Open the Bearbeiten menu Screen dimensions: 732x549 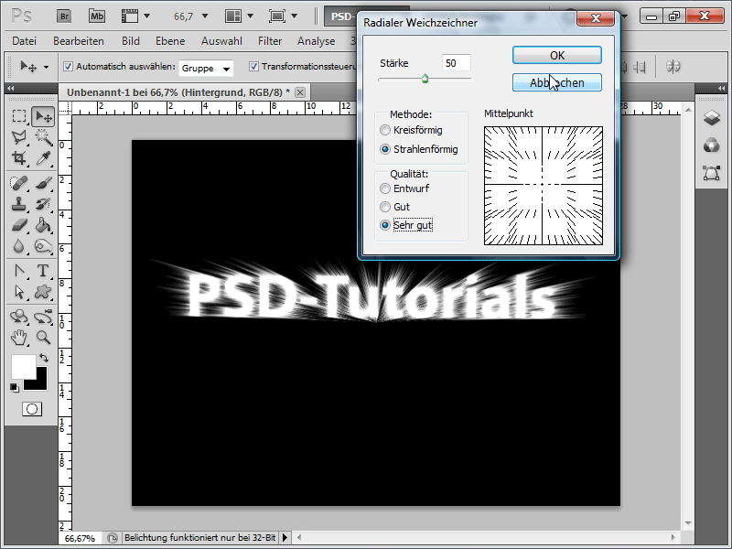(x=79, y=41)
